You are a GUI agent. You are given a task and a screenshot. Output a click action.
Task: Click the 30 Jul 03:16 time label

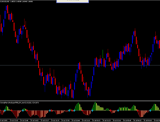point(117,120)
